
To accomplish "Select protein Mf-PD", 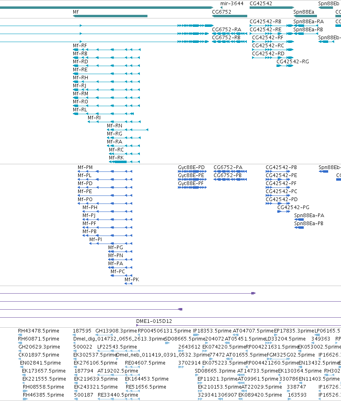I will pyautogui.click(x=85, y=183).
